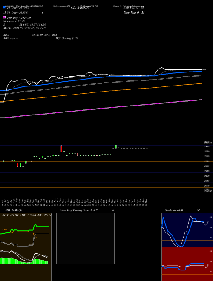Open the red RSI chart panel
The height and width of the screenshot is (281, 213).
click(187, 264)
